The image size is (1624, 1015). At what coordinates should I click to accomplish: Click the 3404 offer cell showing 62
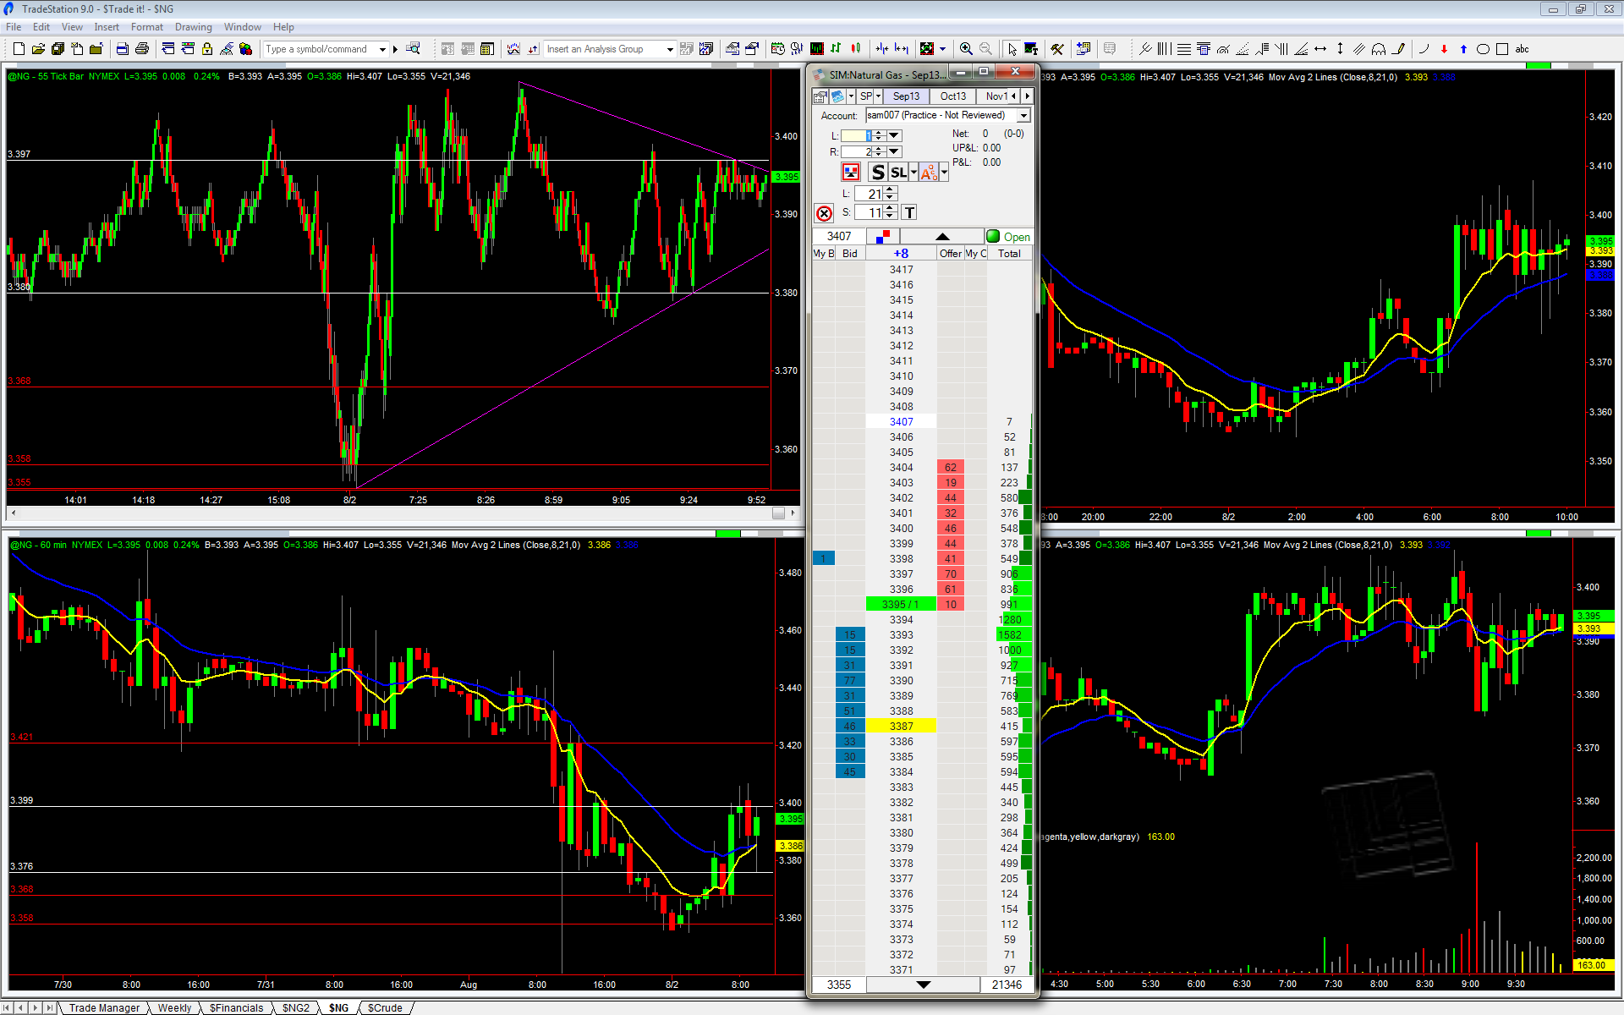pyautogui.click(x=951, y=467)
